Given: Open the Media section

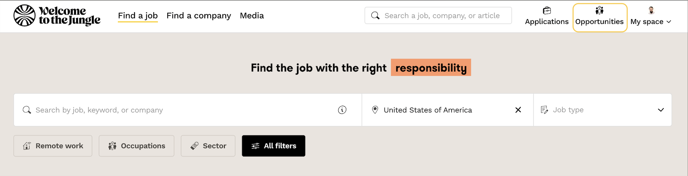Looking at the screenshot, I should 252,16.
